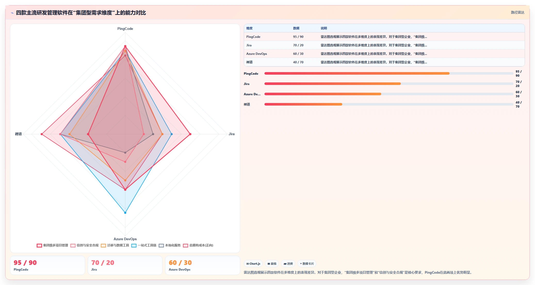Viewport: 535px width, 285px height.
Task: Click the 70 / 20 value in the table
Action: 298,45
